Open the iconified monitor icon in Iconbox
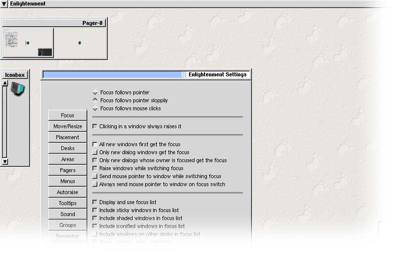The image size is (399, 262). pyautogui.click(x=17, y=89)
